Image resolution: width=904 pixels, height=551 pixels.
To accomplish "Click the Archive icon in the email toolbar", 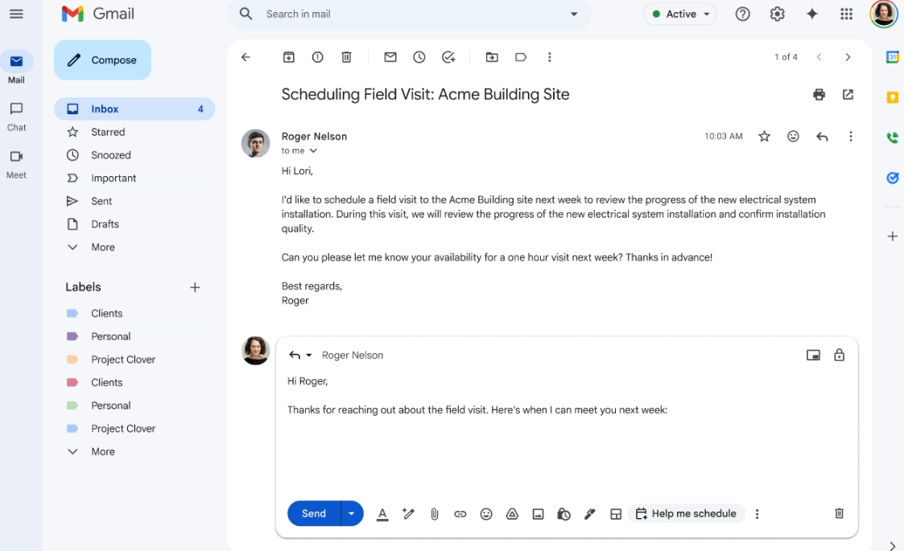I will pos(288,57).
